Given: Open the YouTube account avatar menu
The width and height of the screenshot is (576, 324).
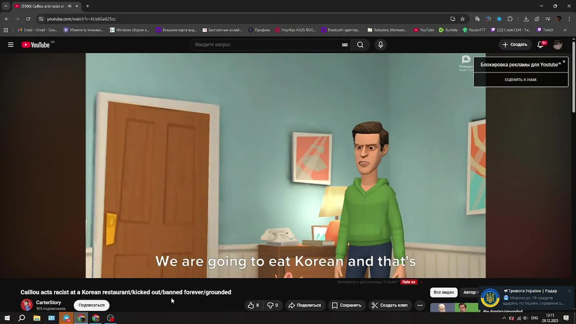Looking at the screenshot, I should click(558, 45).
